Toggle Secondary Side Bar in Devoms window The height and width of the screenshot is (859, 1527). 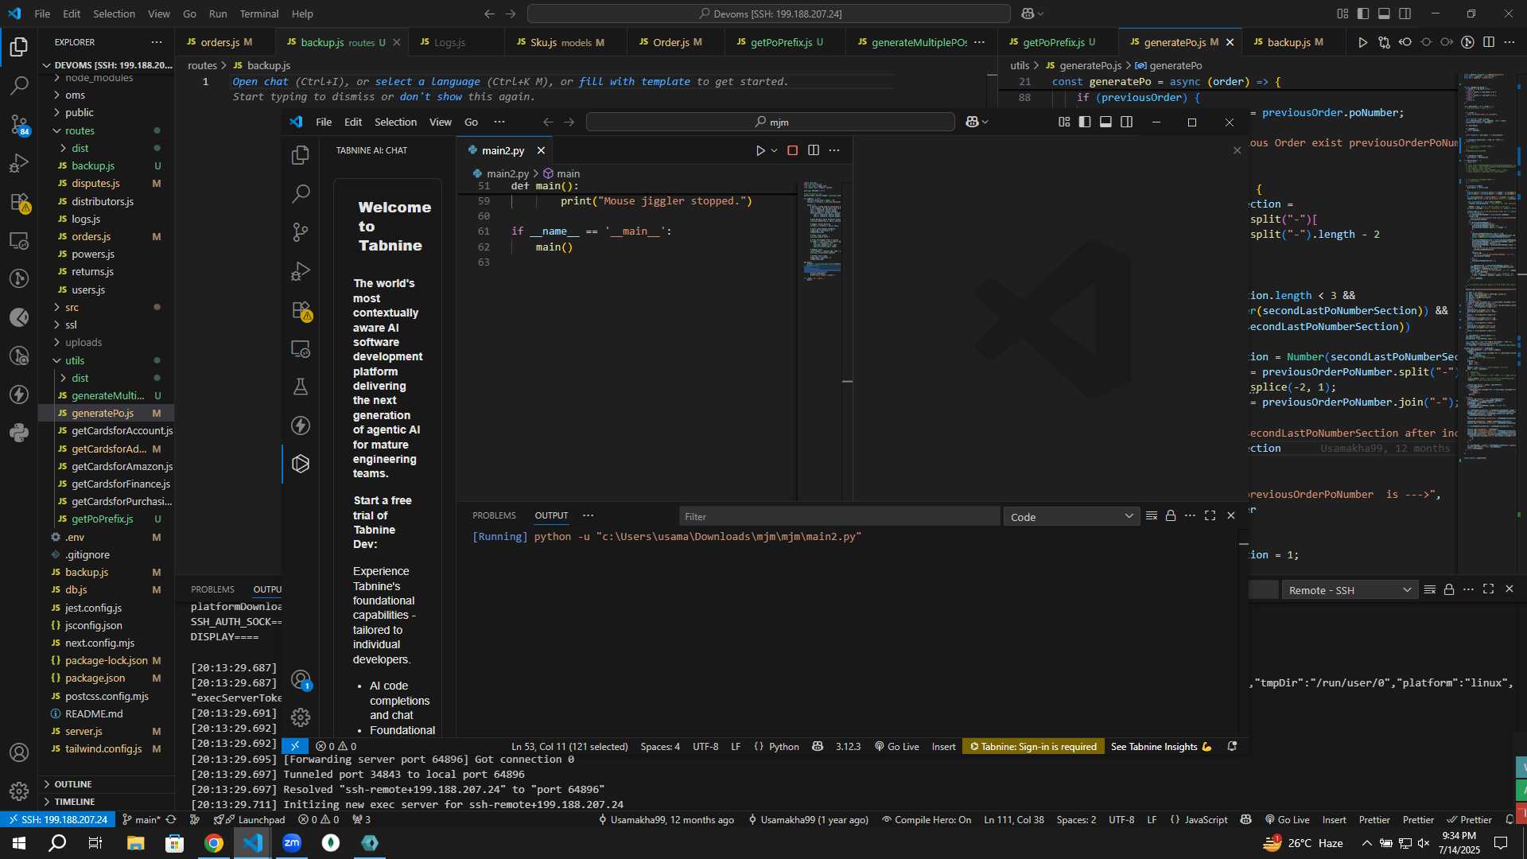(1405, 14)
